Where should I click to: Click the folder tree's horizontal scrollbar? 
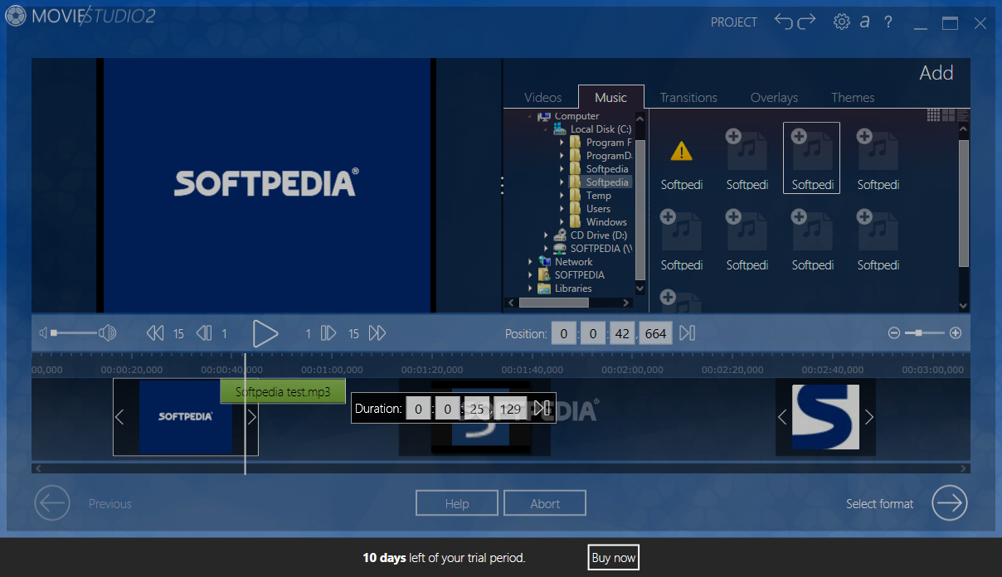pyautogui.click(x=569, y=303)
